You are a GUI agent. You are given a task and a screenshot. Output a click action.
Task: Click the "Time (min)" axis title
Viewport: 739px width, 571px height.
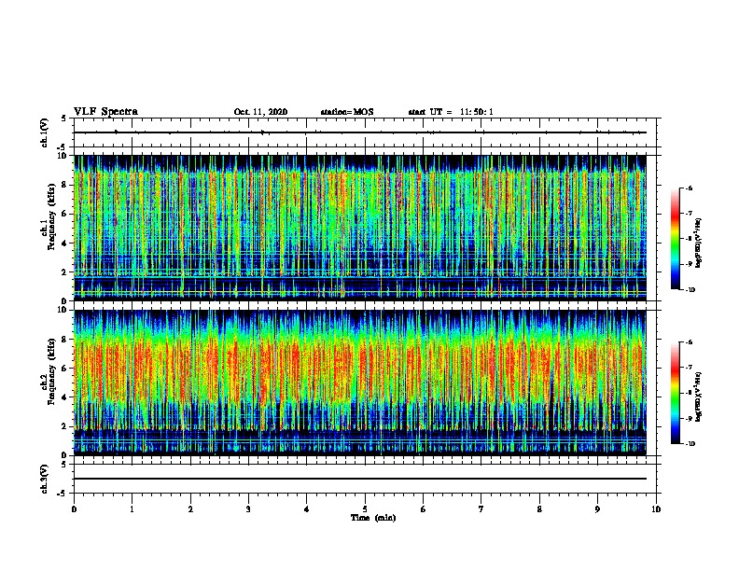(373, 518)
